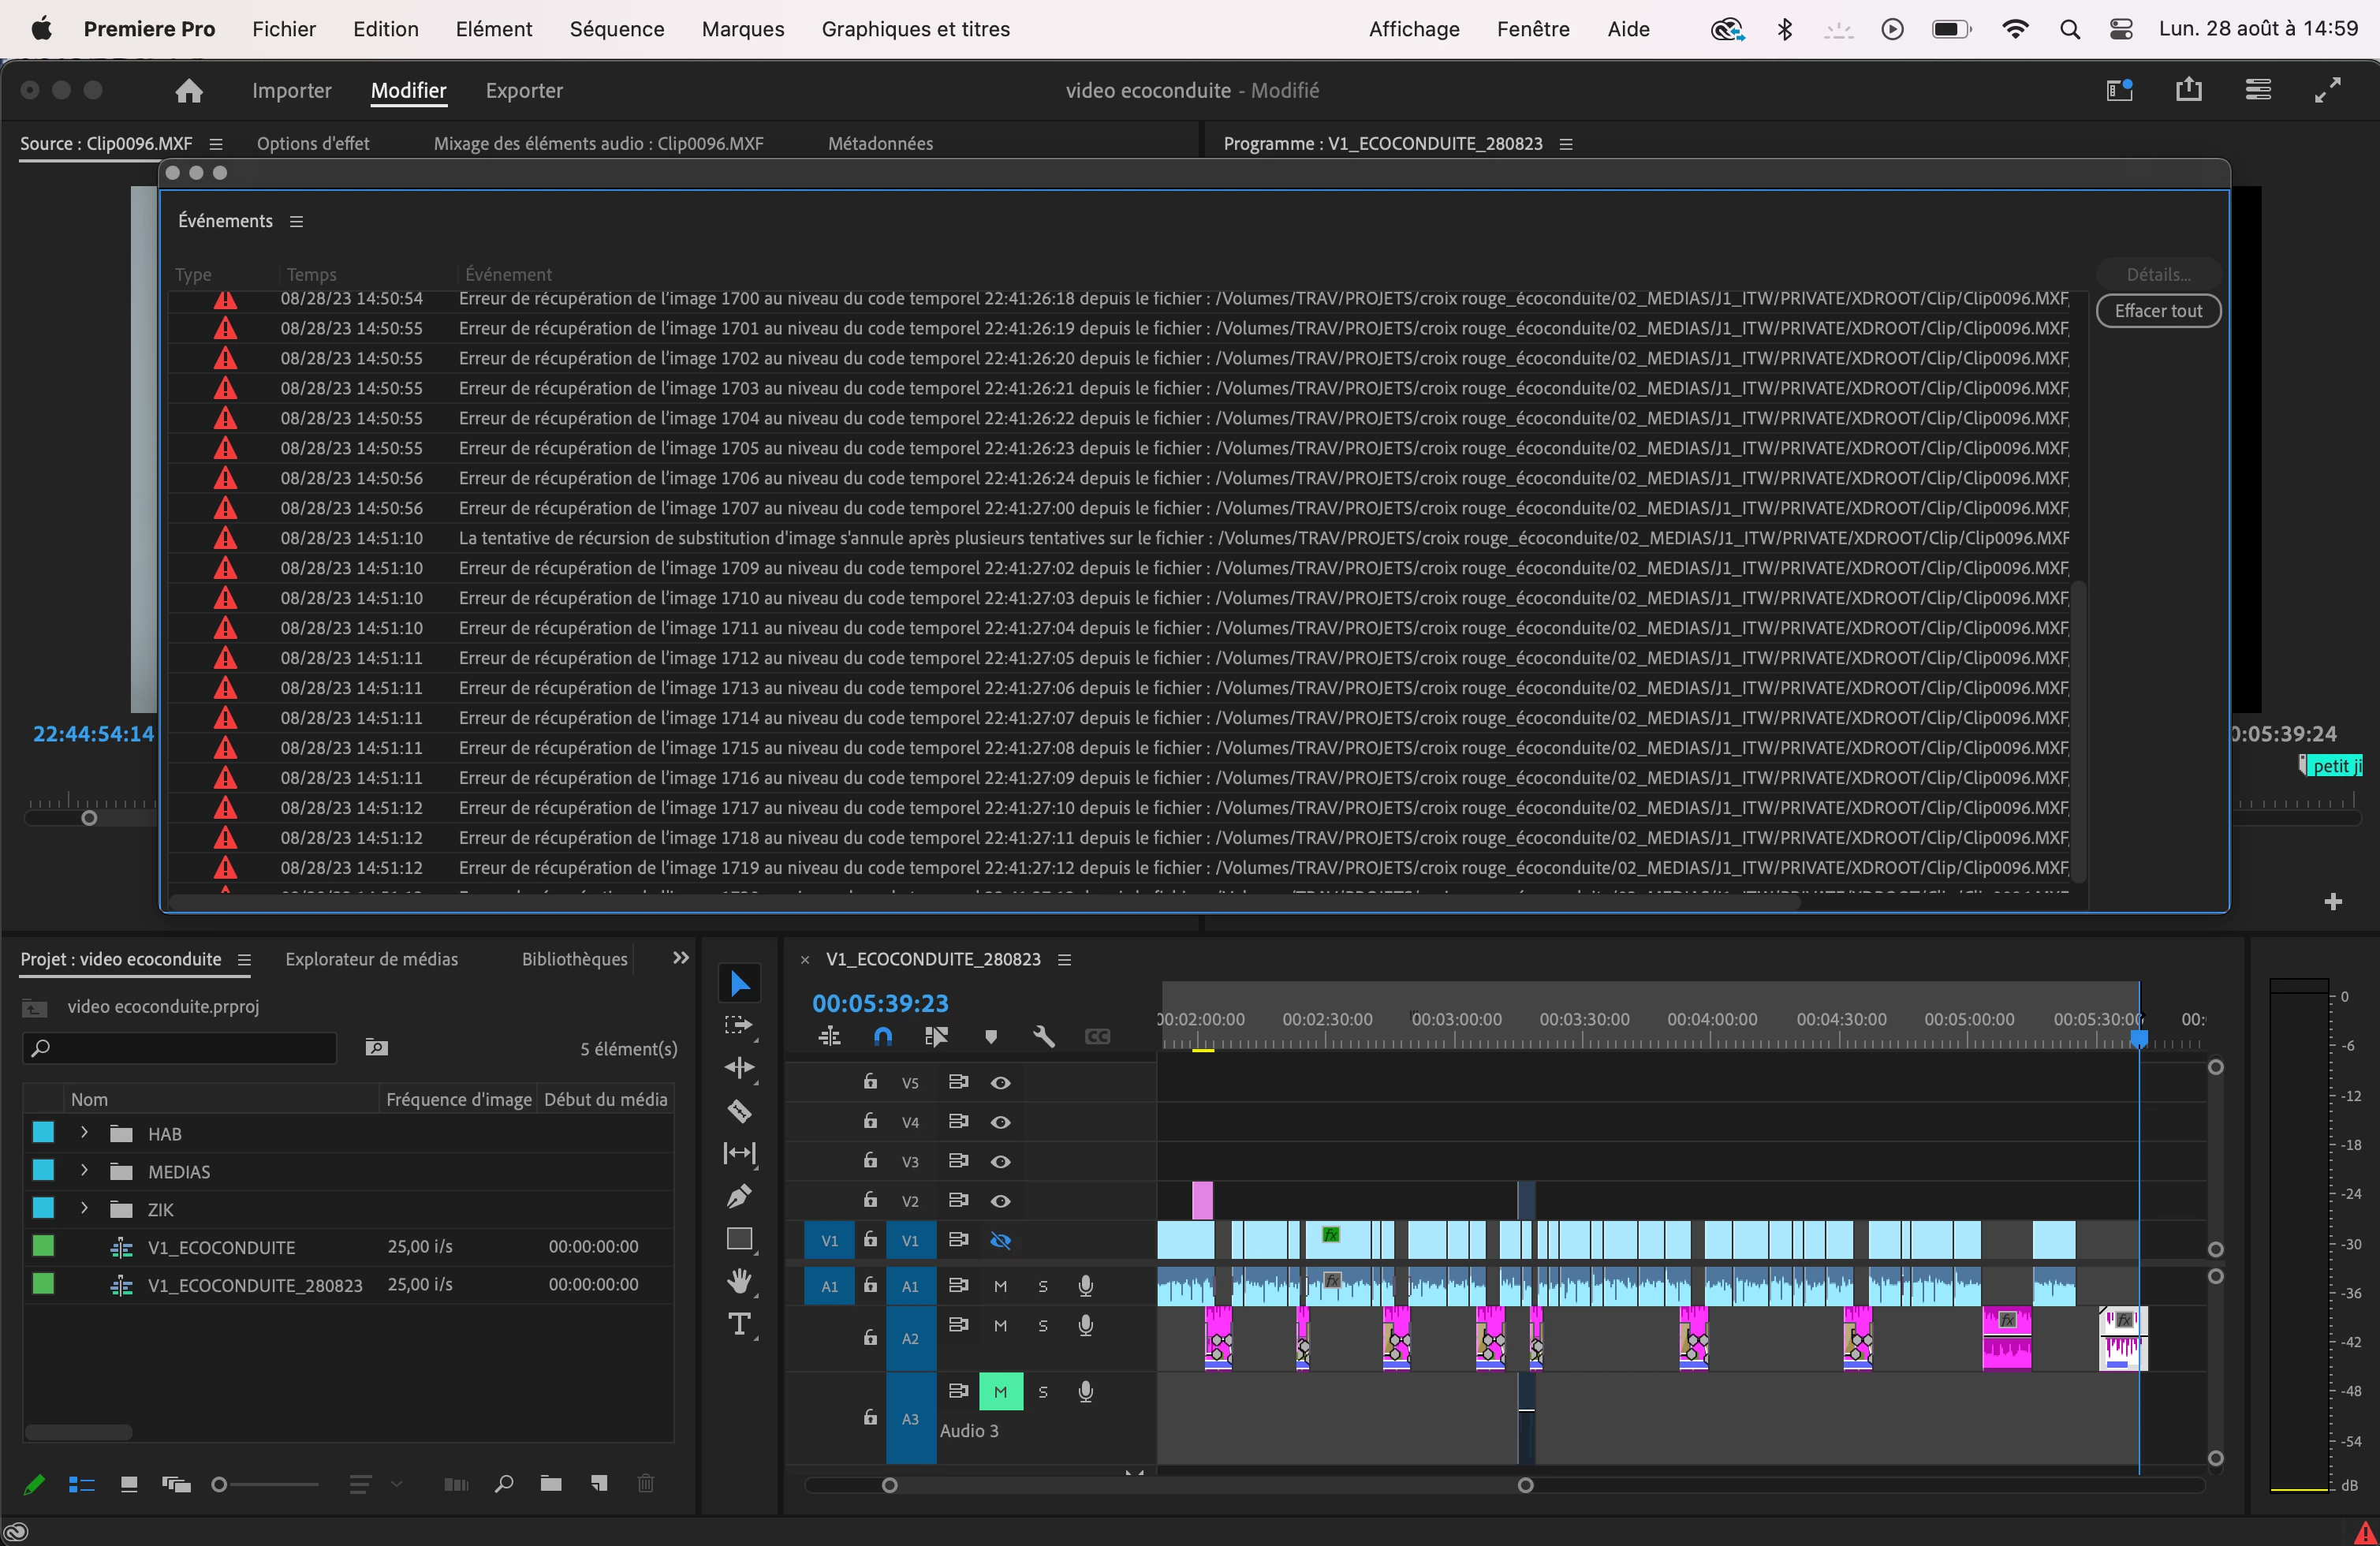Click the Ripple Edit tool
This screenshot has height=1546, width=2380.
coord(739,1068)
